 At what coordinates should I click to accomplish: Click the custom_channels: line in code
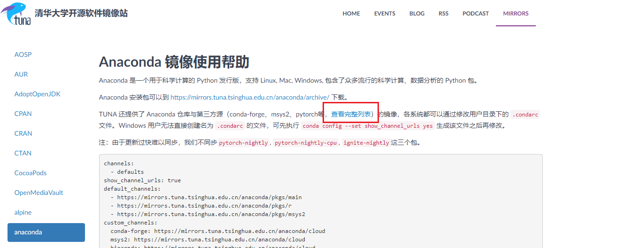pyautogui.click(x=131, y=223)
